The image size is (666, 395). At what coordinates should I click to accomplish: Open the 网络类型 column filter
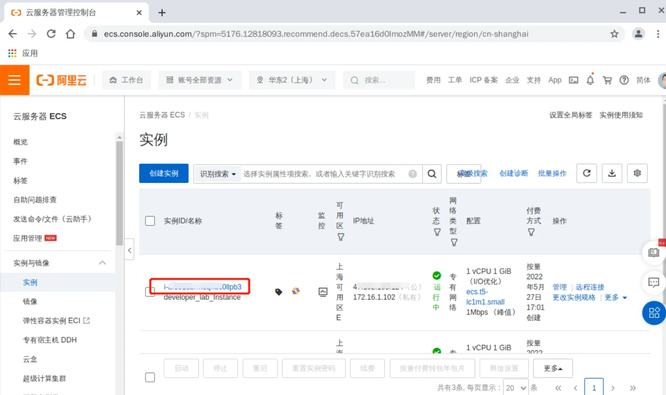(x=454, y=243)
